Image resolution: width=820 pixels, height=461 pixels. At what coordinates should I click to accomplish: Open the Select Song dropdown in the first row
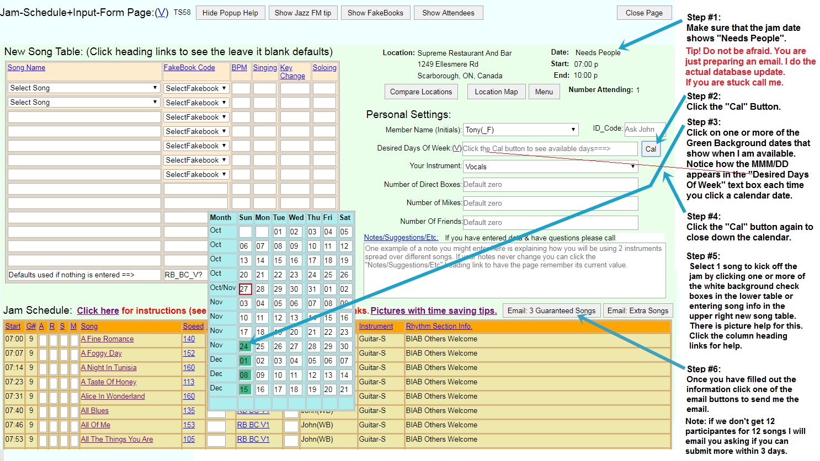84,88
